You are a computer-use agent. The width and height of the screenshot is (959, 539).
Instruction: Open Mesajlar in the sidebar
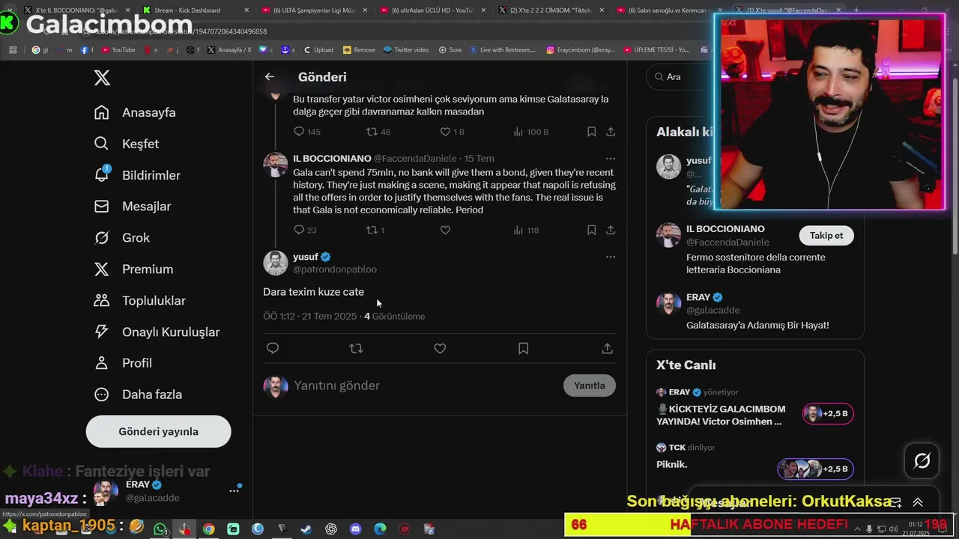point(133,207)
